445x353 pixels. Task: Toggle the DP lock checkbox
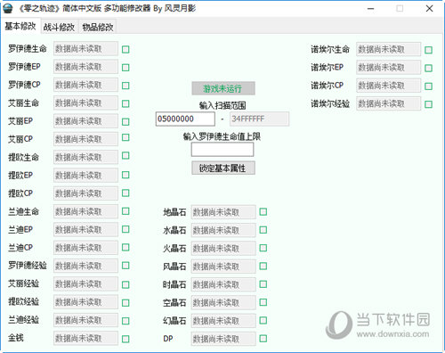[263, 339]
